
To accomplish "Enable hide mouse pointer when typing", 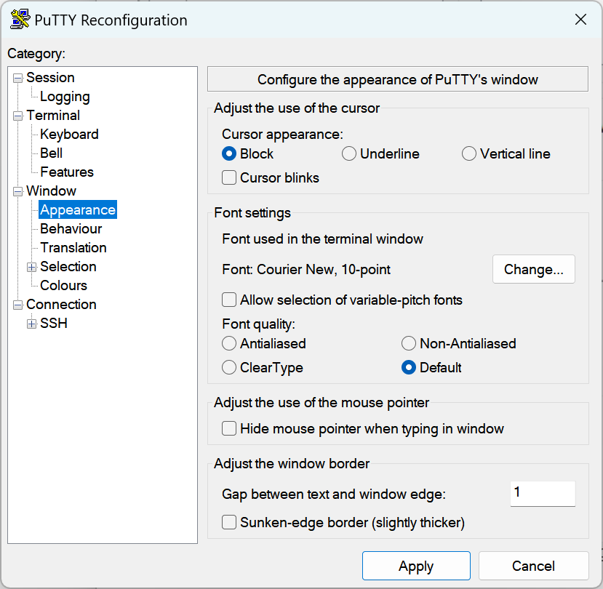I will pyautogui.click(x=229, y=428).
